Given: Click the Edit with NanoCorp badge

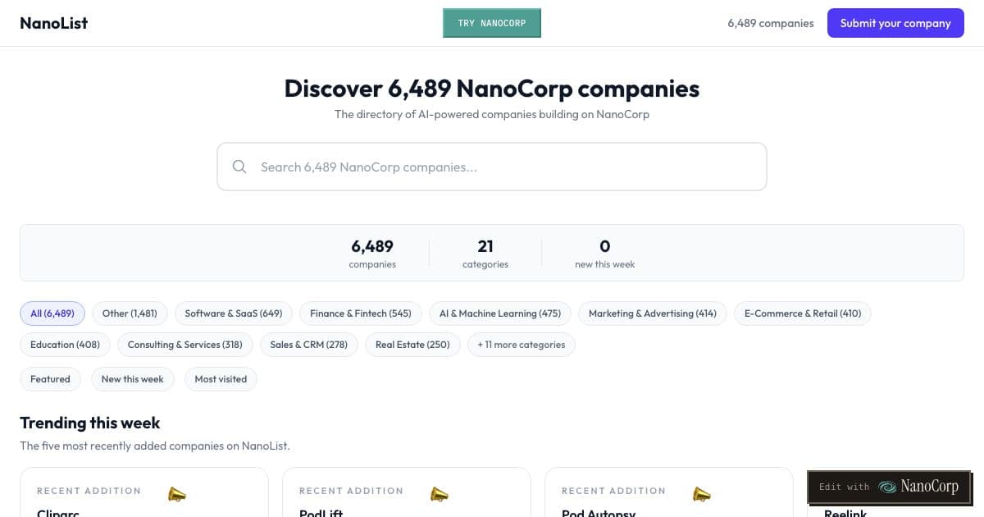Looking at the screenshot, I should click(x=889, y=487).
